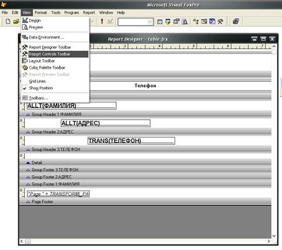The height and width of the screenshot is (250, 282).
Task: Open Toolbars... dialog from View menu
Action: pyautogui.click(x=55, y=98)
